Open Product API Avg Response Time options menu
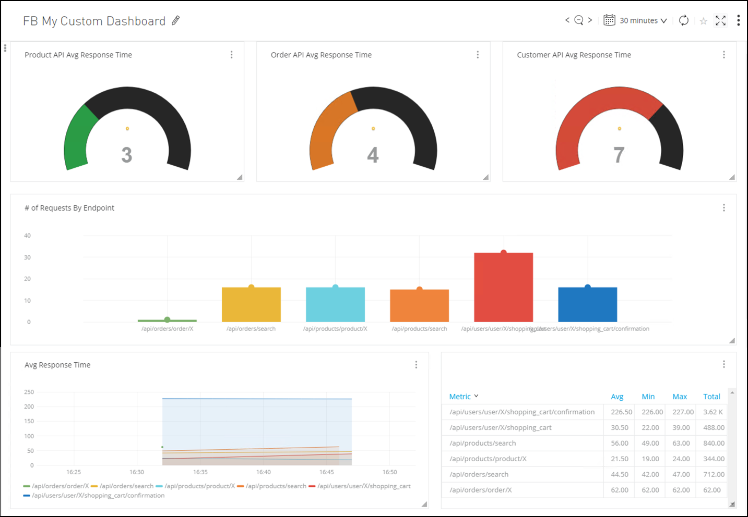Screen dimensions: 748x517 (231, 55)
